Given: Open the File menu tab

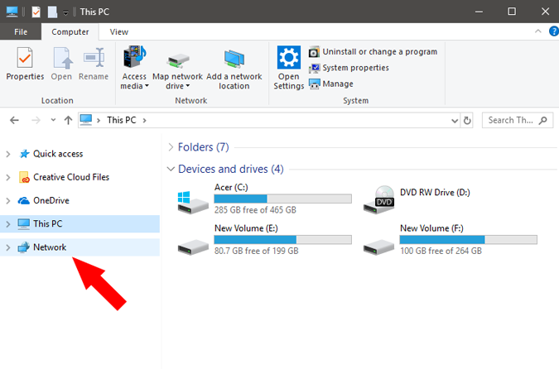Looking at the screenshot, I should [x=21, y=31].
